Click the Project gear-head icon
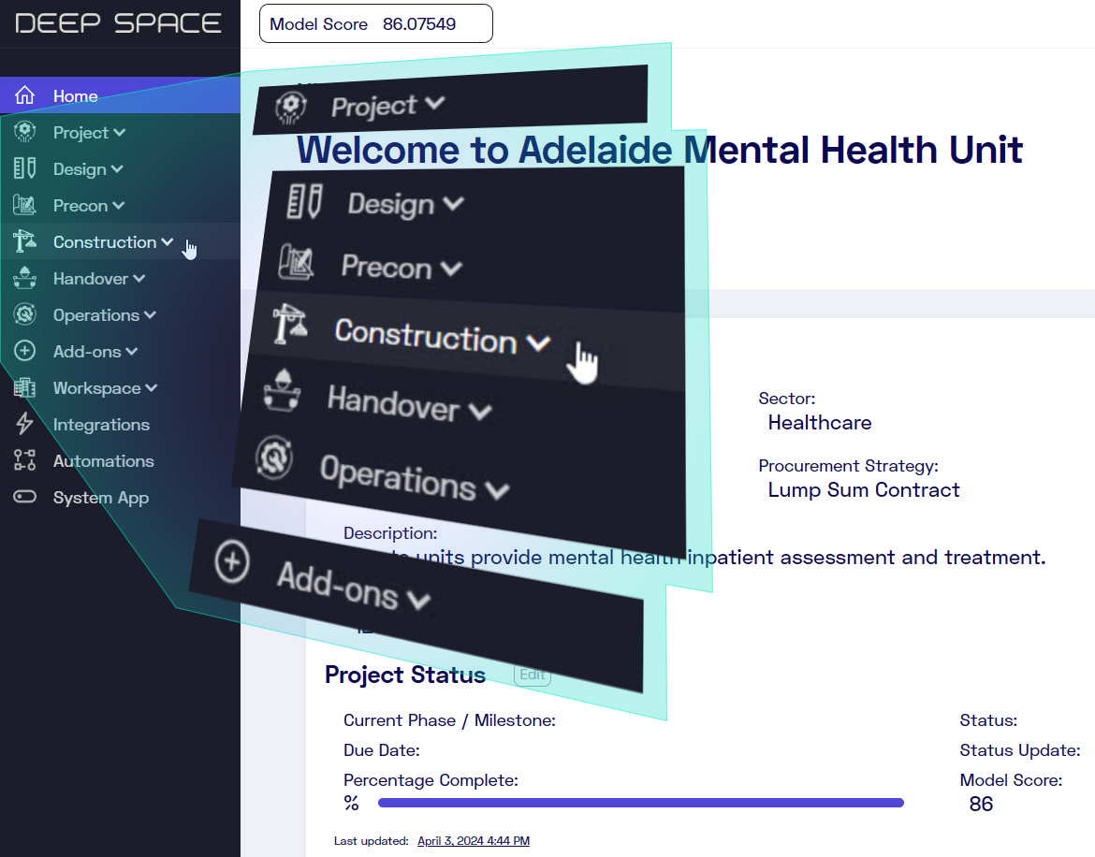The height and width of the screenshot is (857, 1095). coord(25,132)
